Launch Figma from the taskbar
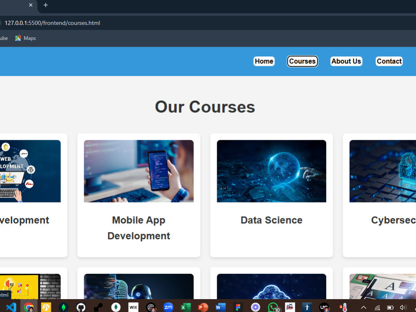416x312 pixels. pyautogui.click(x=238, y=307)
